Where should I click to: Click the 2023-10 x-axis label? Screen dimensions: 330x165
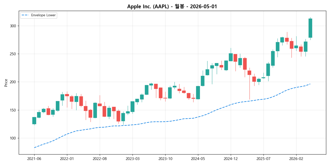click(165, 158)
